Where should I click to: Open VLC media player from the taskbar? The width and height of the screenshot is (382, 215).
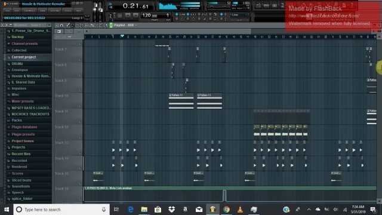point(240,210)
